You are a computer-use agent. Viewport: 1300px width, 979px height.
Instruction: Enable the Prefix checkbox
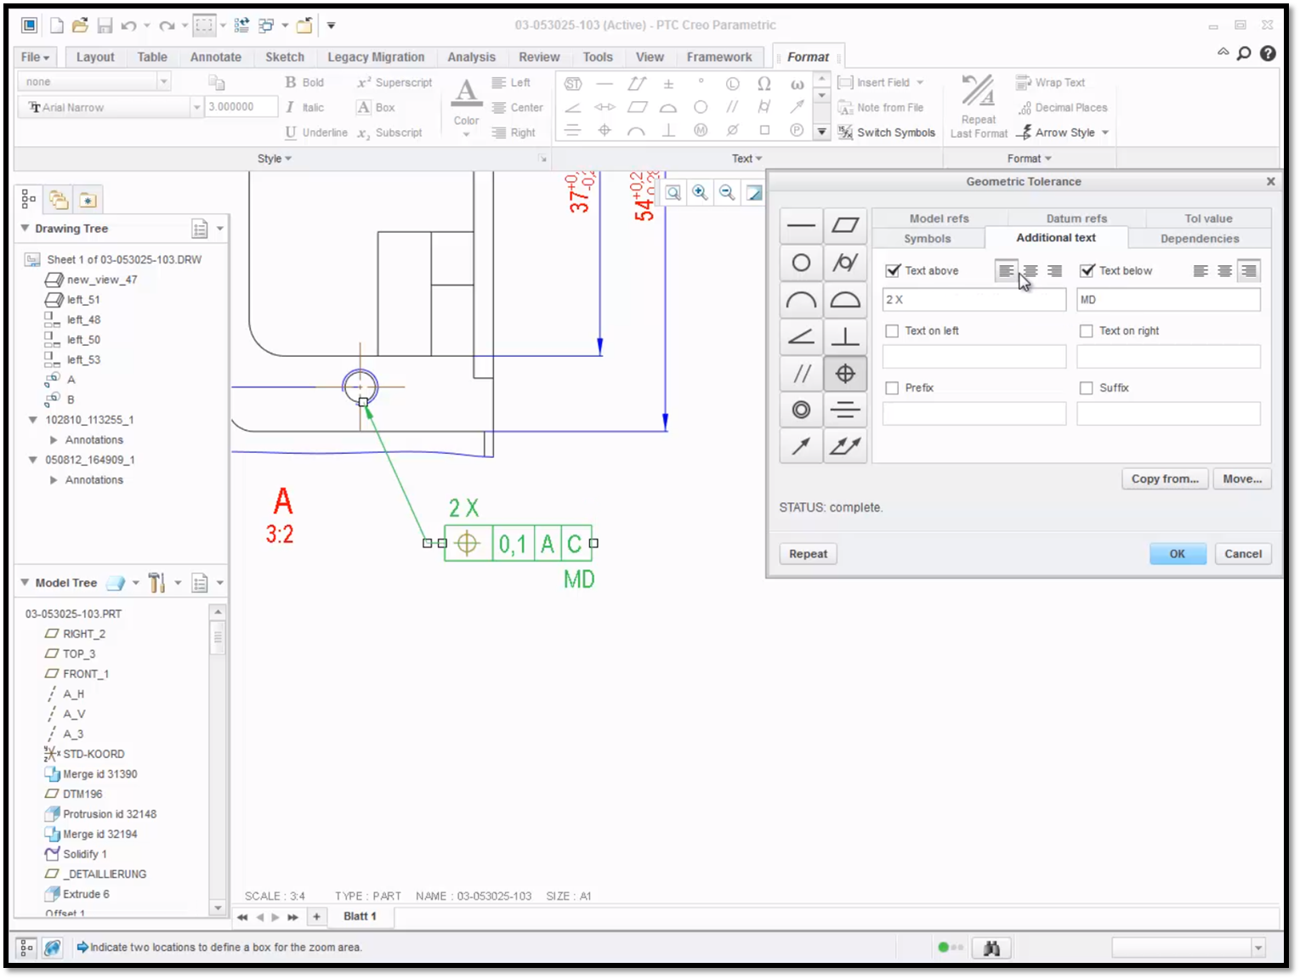click(892, 388)
